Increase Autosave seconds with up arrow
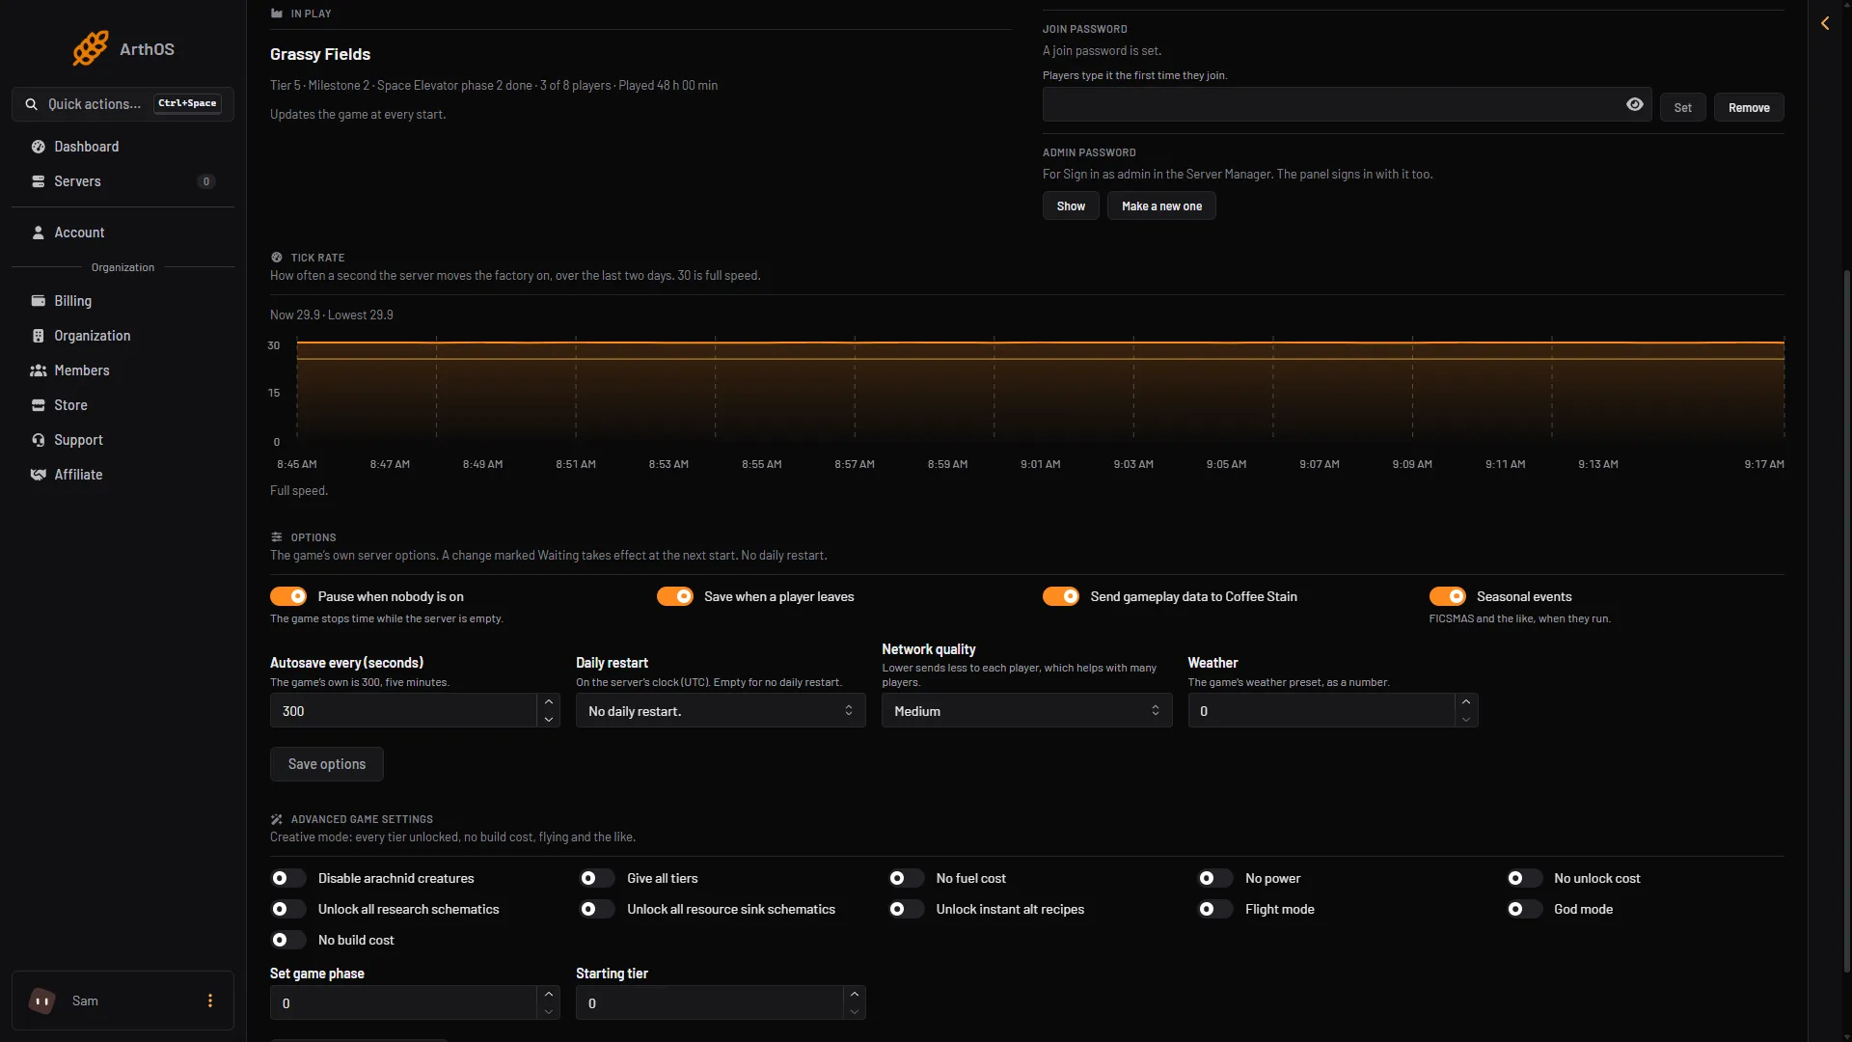The image size is (1852, 1042). click(549, 701)
